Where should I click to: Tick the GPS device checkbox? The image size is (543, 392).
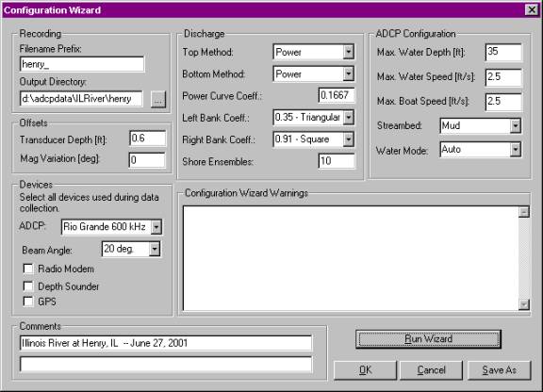click(x=28, y=302)
